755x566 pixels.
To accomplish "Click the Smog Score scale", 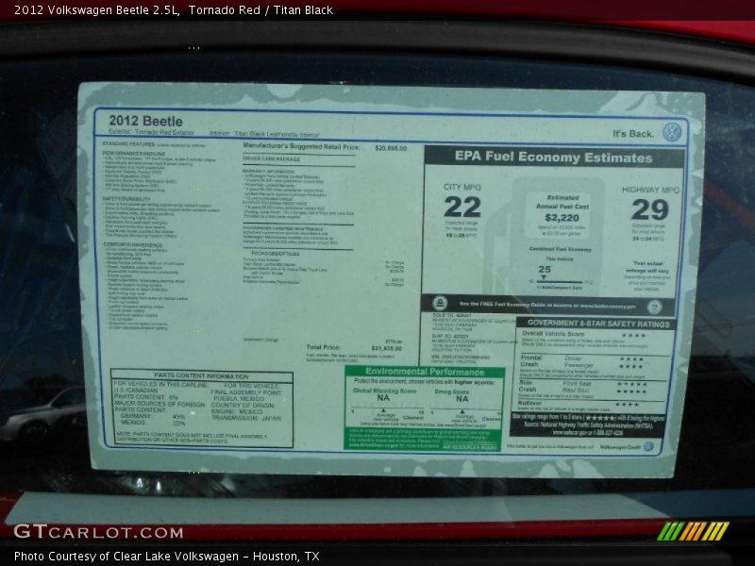I will [x=465, y=413].
